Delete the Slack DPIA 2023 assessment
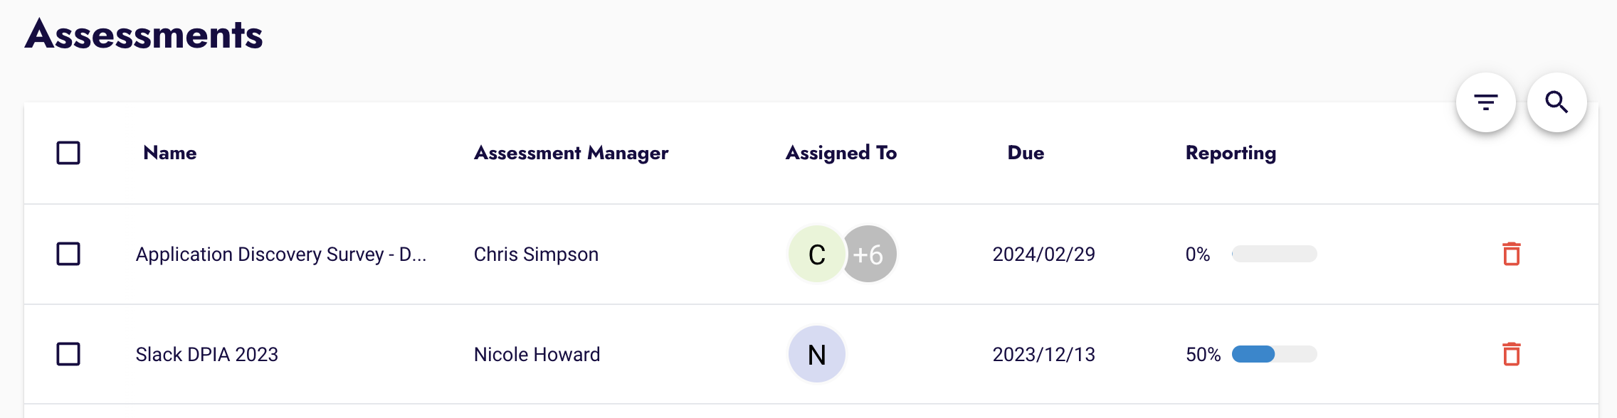The height and width of the screenshot is (418, 1617). point(1511,354)
